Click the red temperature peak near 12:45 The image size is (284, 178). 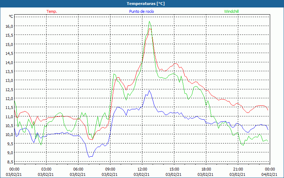150,28
